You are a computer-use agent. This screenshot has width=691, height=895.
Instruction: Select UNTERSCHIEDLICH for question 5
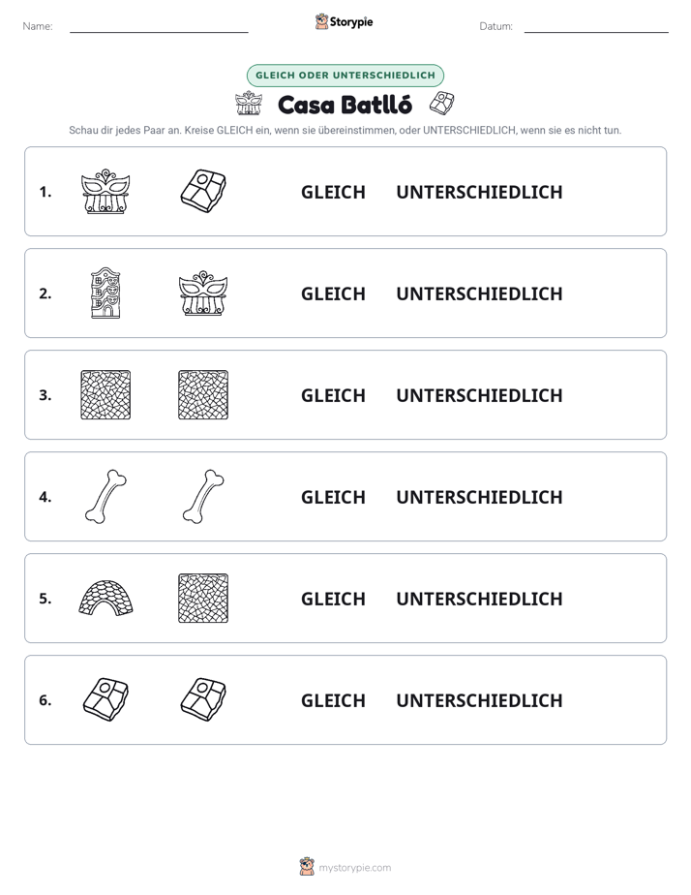(x=479, y=599)
